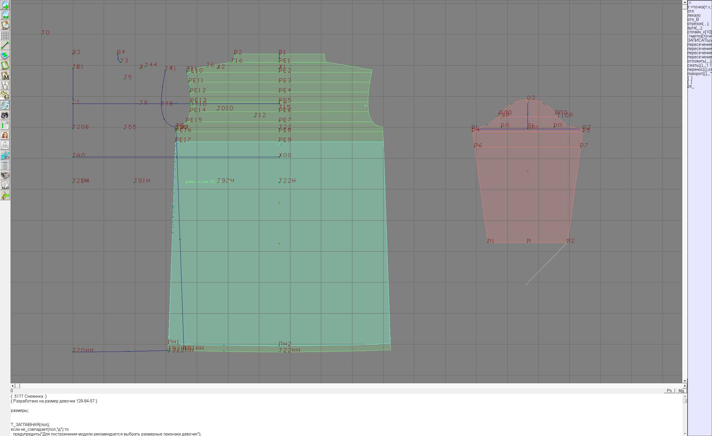This screenshot has height=436, width=712.
Task: Select the compass measuring tool icon
Action: (5, 86)
